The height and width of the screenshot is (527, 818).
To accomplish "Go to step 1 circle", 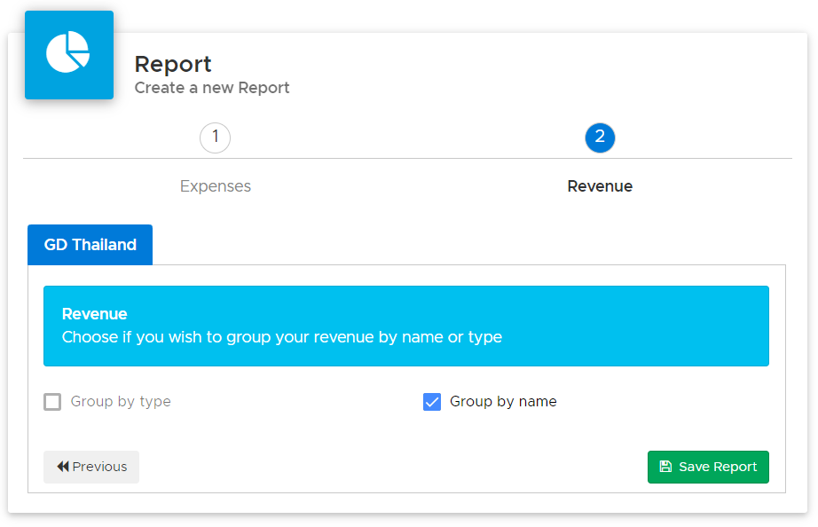I will [215, 138].
